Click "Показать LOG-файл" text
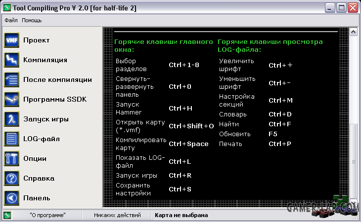361x222 pixels. [140, 162]
